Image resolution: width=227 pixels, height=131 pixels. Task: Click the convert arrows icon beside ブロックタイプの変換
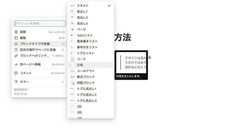pyautogui.click(x=16, y=44)
